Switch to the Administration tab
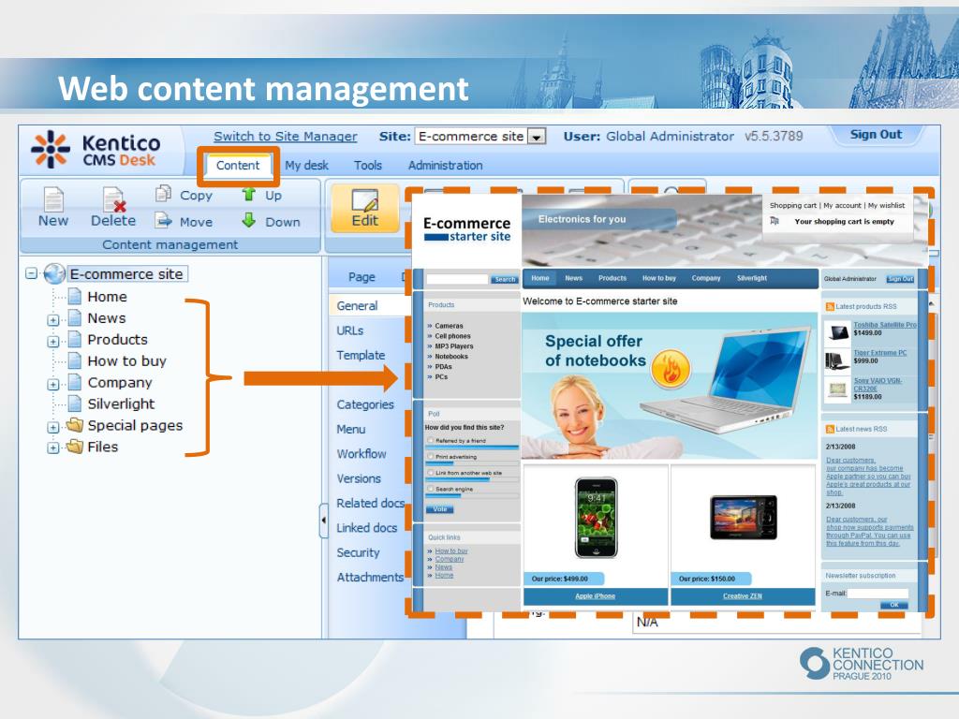 [x=445, y=165]
